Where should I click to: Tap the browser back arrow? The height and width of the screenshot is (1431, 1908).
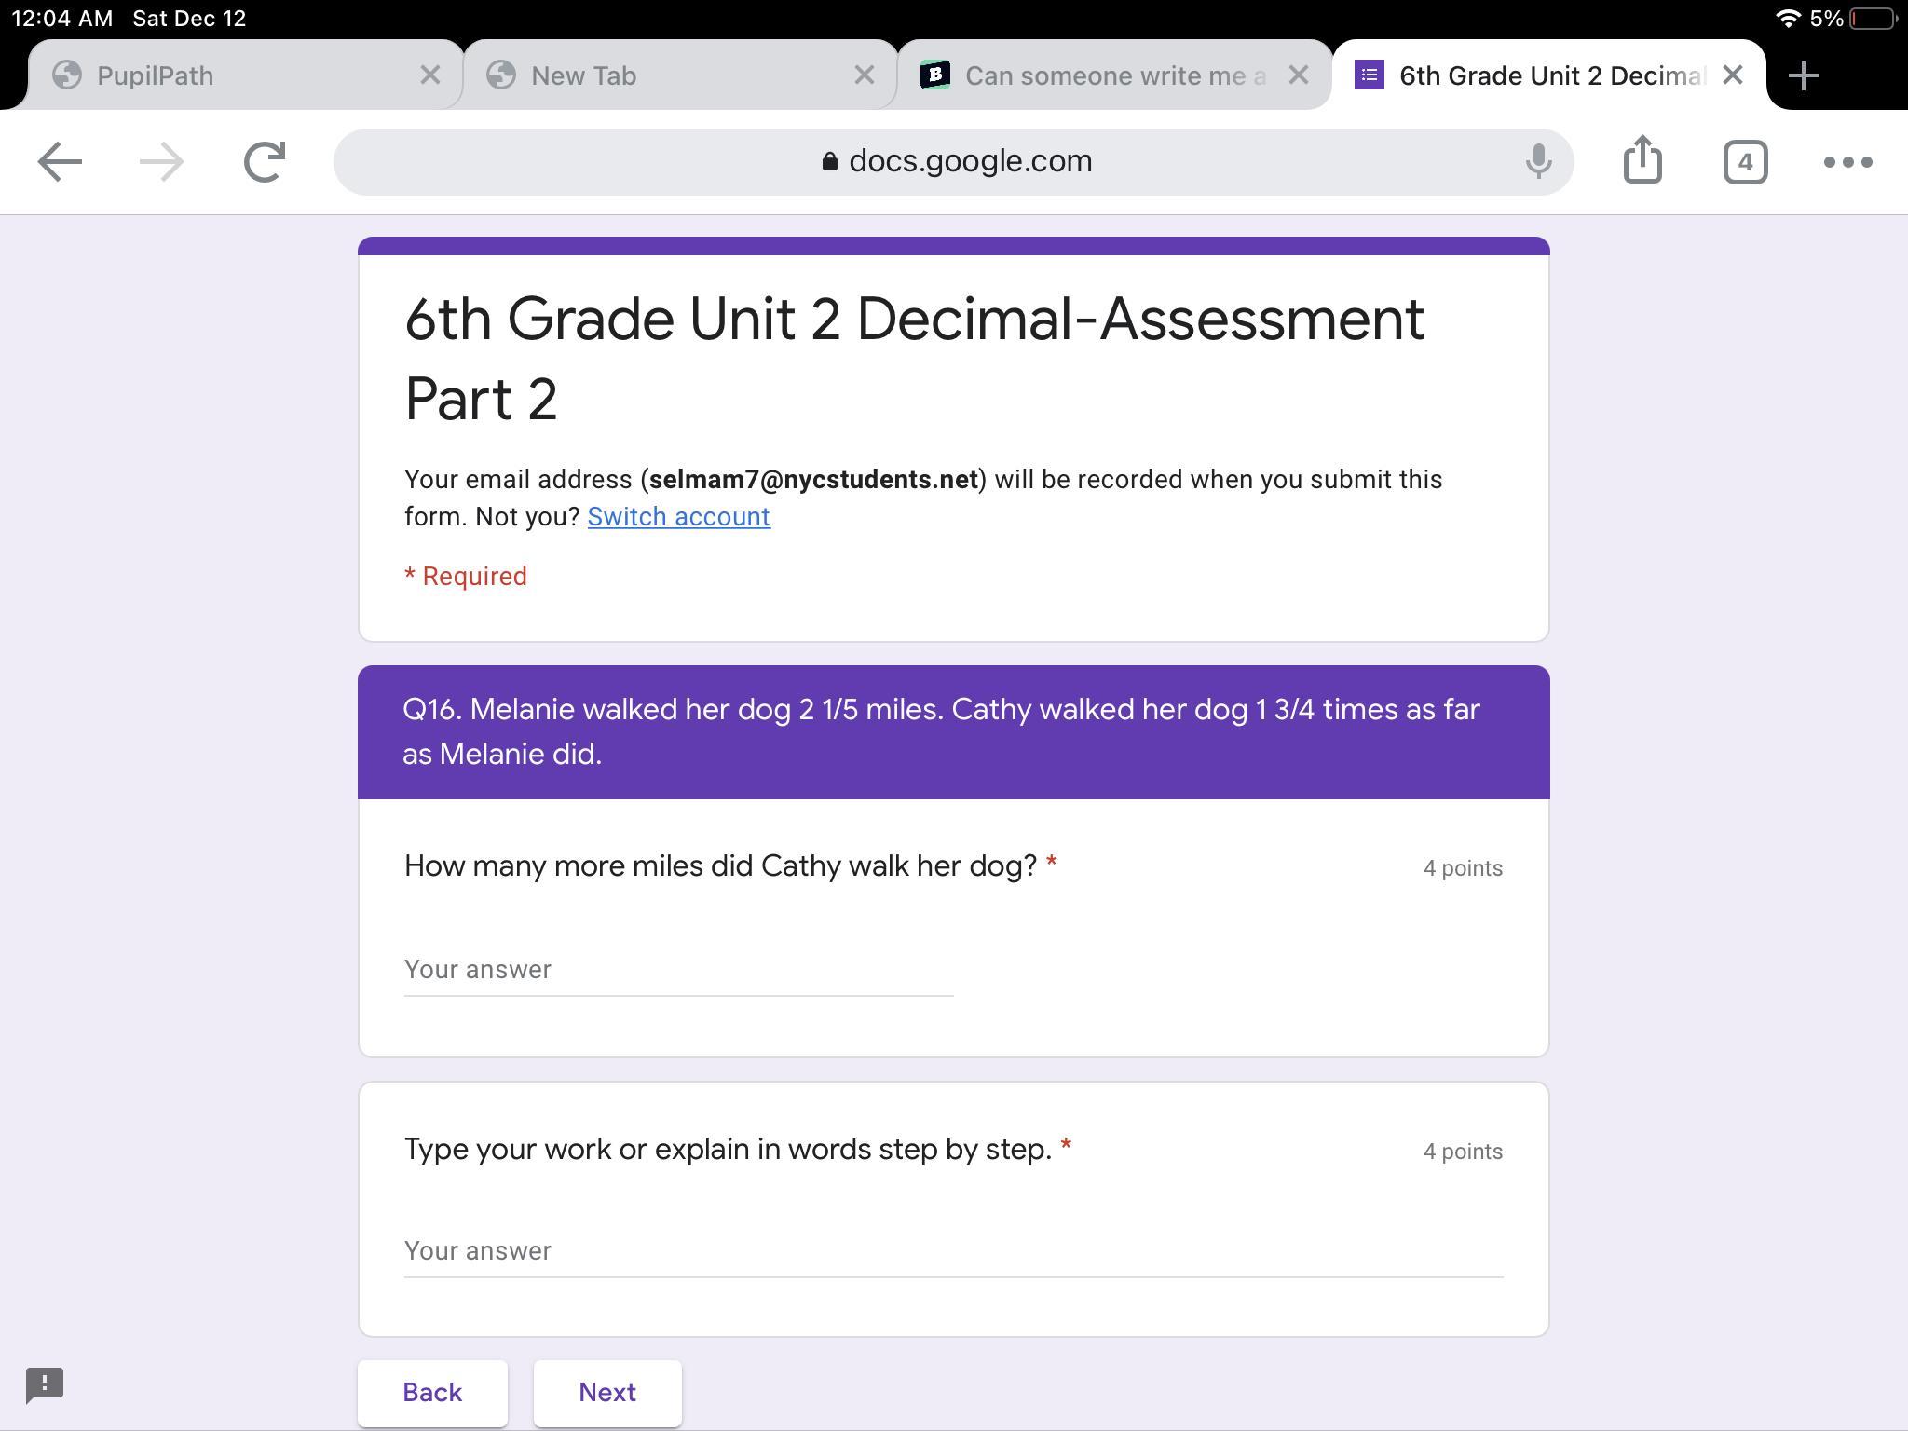tap(60, 162)
